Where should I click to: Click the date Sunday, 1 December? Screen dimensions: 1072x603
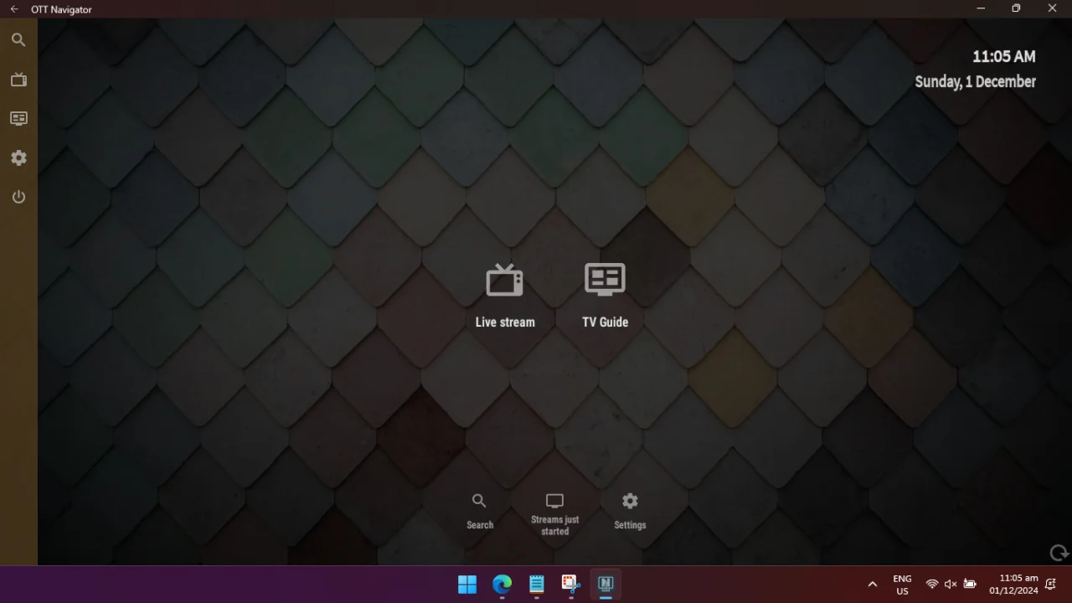975,82
